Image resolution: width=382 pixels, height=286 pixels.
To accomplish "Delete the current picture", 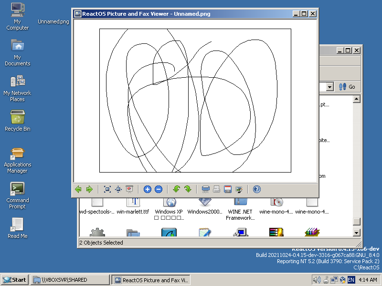I will 205,189.
